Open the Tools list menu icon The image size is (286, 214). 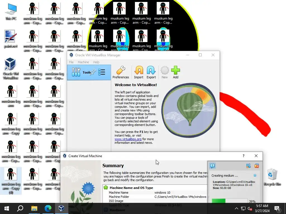tap(102, 72)
